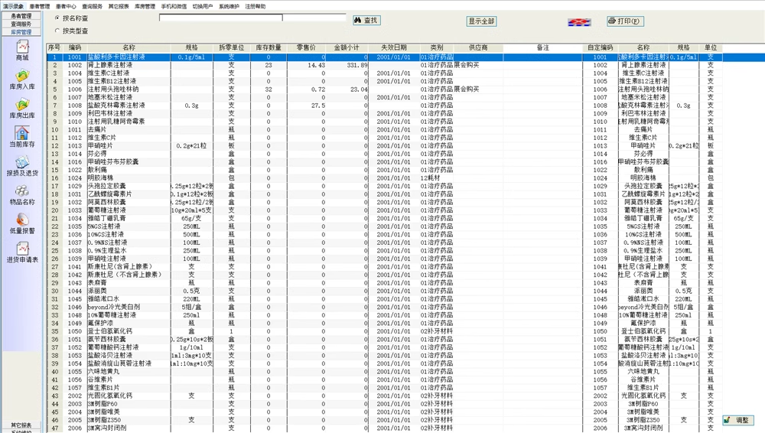Open 库房出库 in the sidebar

click(x=22, y=109)
